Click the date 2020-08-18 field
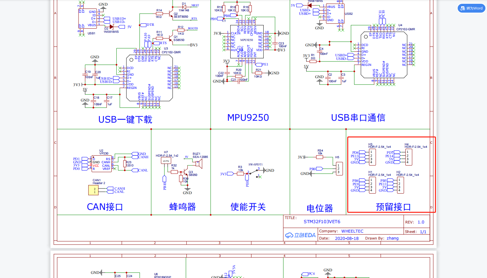The height and width of the screenshot is (278, 487). [x=347, y=238]
